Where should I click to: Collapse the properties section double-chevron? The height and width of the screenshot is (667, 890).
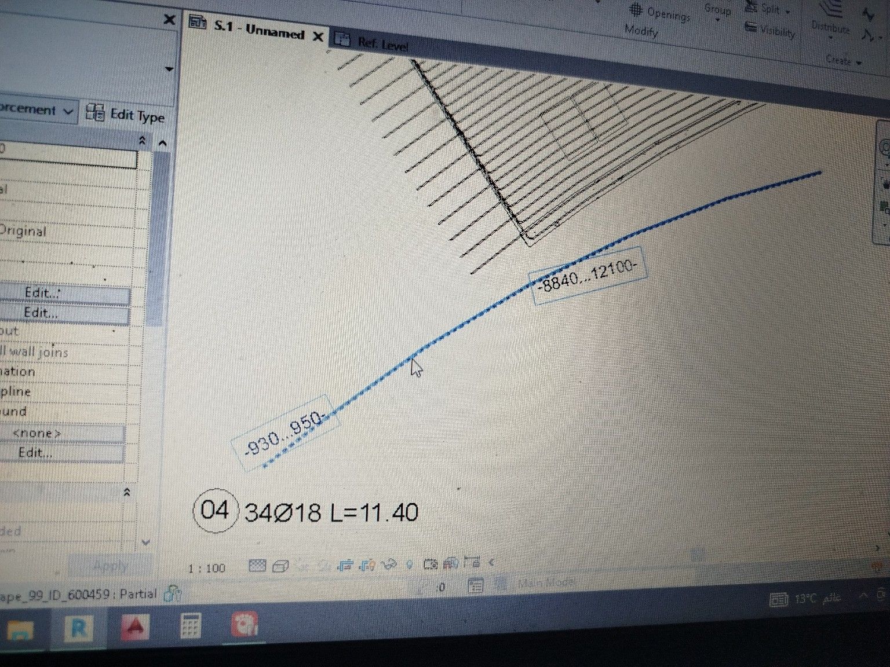click(142, 141)
